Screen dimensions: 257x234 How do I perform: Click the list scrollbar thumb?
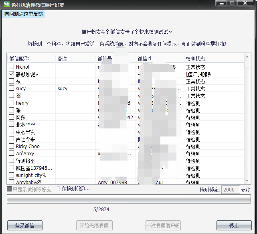[x=247, y=64]
